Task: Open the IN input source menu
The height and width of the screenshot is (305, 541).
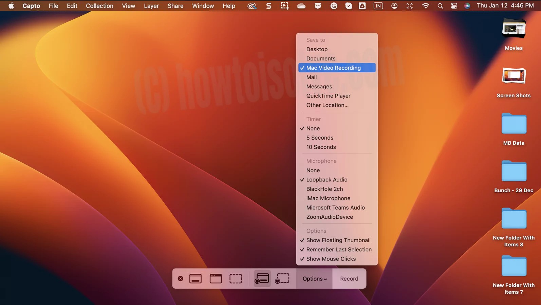Action: coord(378,6)
